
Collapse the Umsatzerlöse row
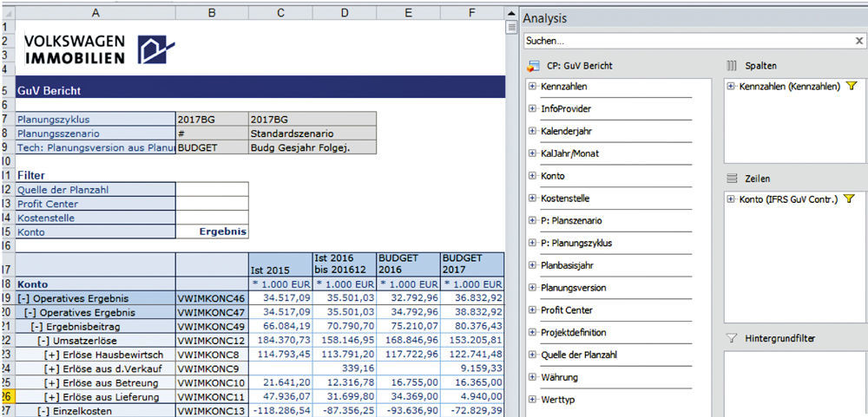[45, 341]
